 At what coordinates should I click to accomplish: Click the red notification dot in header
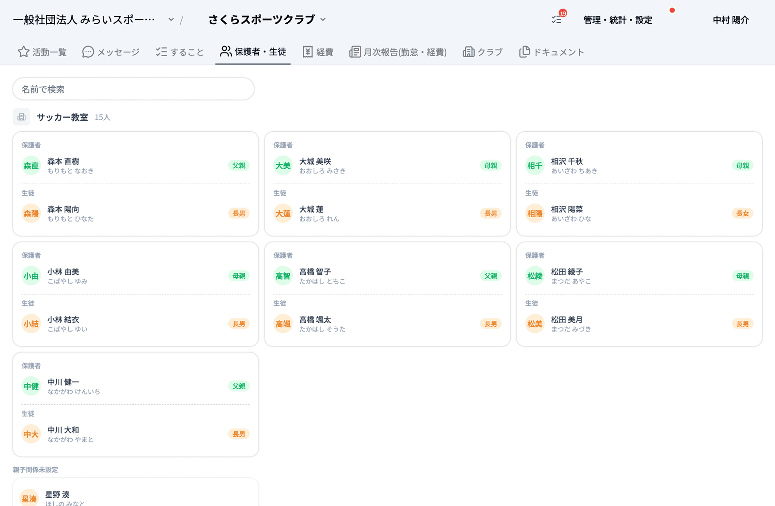[672, 10]
